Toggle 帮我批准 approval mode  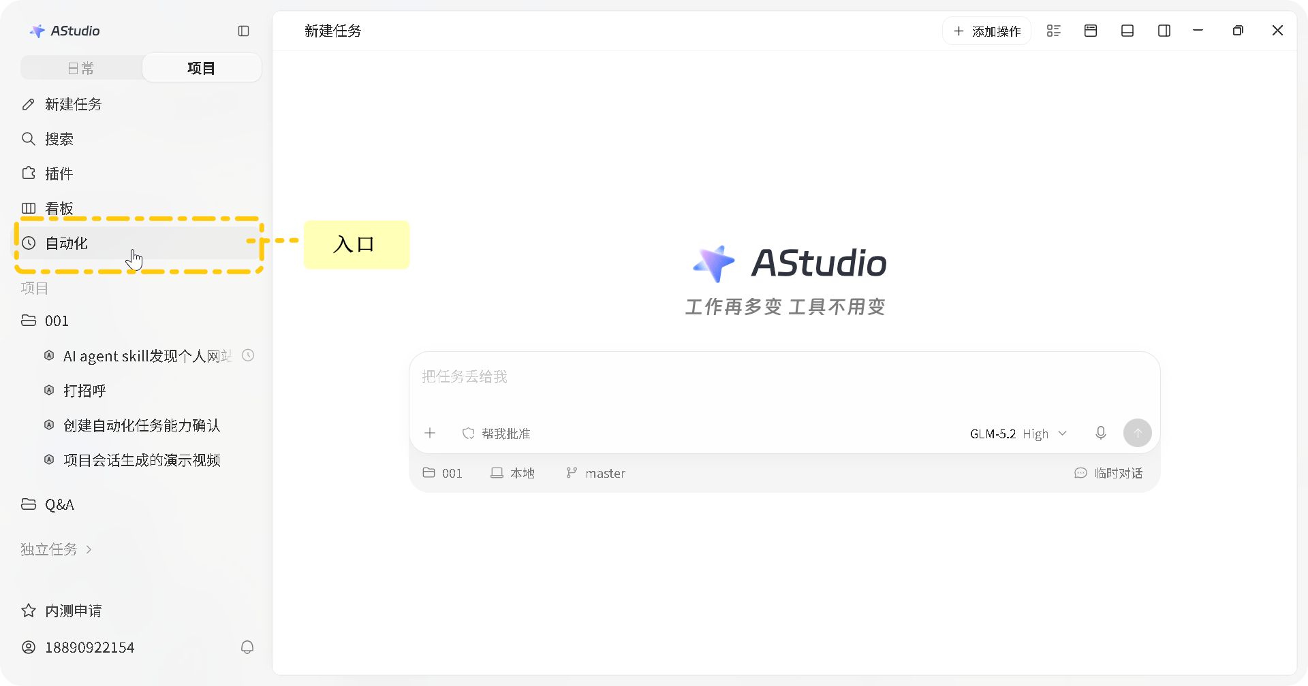pos(497,434)
